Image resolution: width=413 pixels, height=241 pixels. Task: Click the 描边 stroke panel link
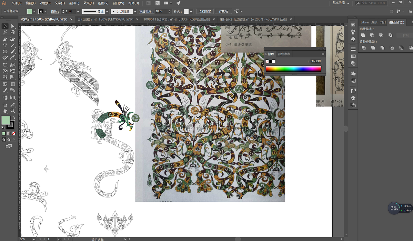pyautogui.click(x=55, y=11)
